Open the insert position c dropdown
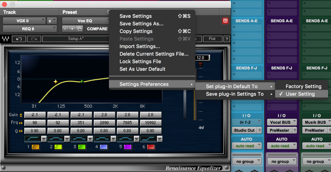331x172 pixels. (52, 21)
